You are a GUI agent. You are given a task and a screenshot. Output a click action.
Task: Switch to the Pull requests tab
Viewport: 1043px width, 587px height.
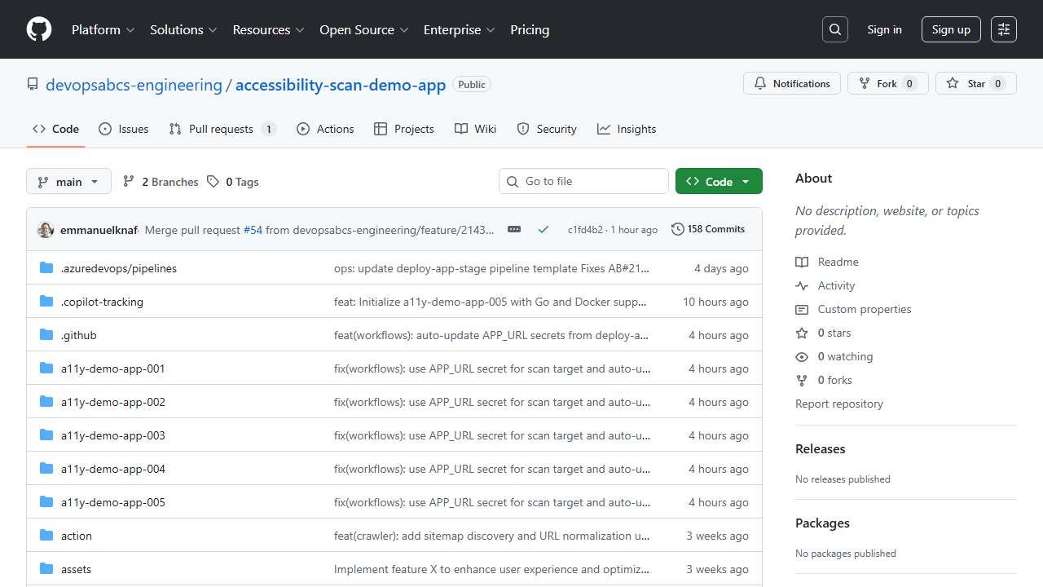pos(222,129)
